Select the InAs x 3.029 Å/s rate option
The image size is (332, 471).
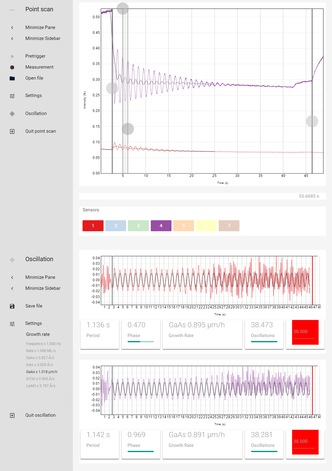[40, 364]
